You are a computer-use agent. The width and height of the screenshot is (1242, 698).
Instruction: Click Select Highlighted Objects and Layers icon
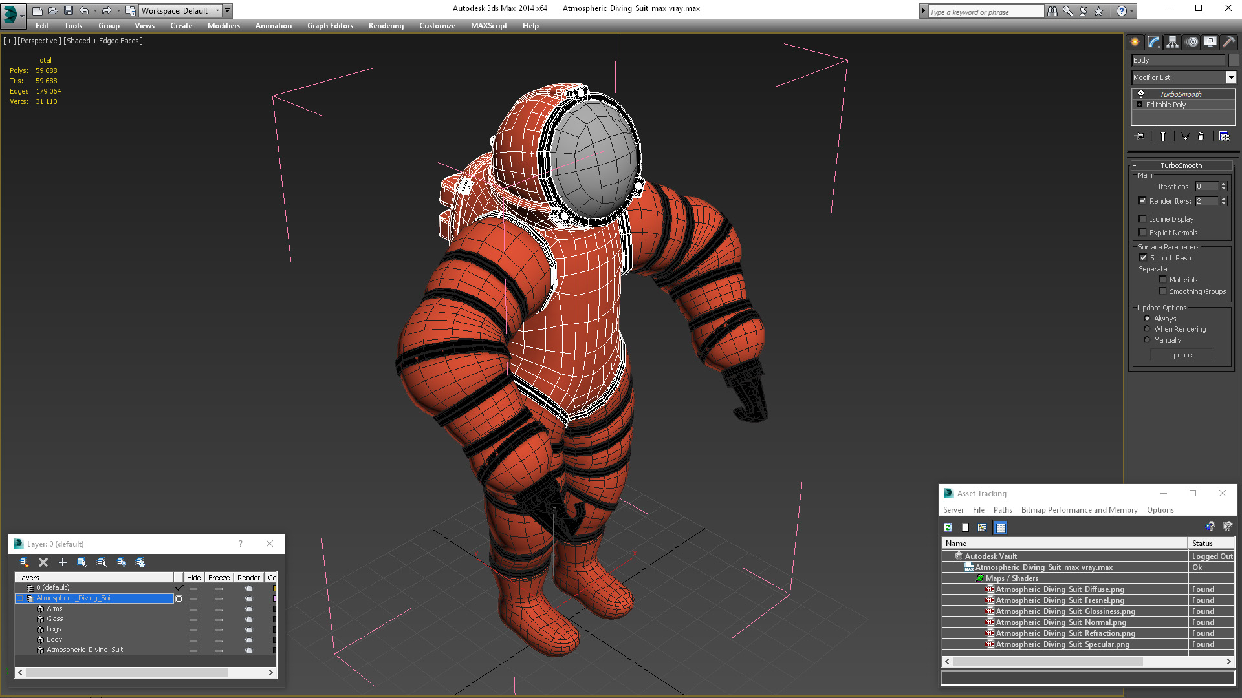[x=82, y=562]
